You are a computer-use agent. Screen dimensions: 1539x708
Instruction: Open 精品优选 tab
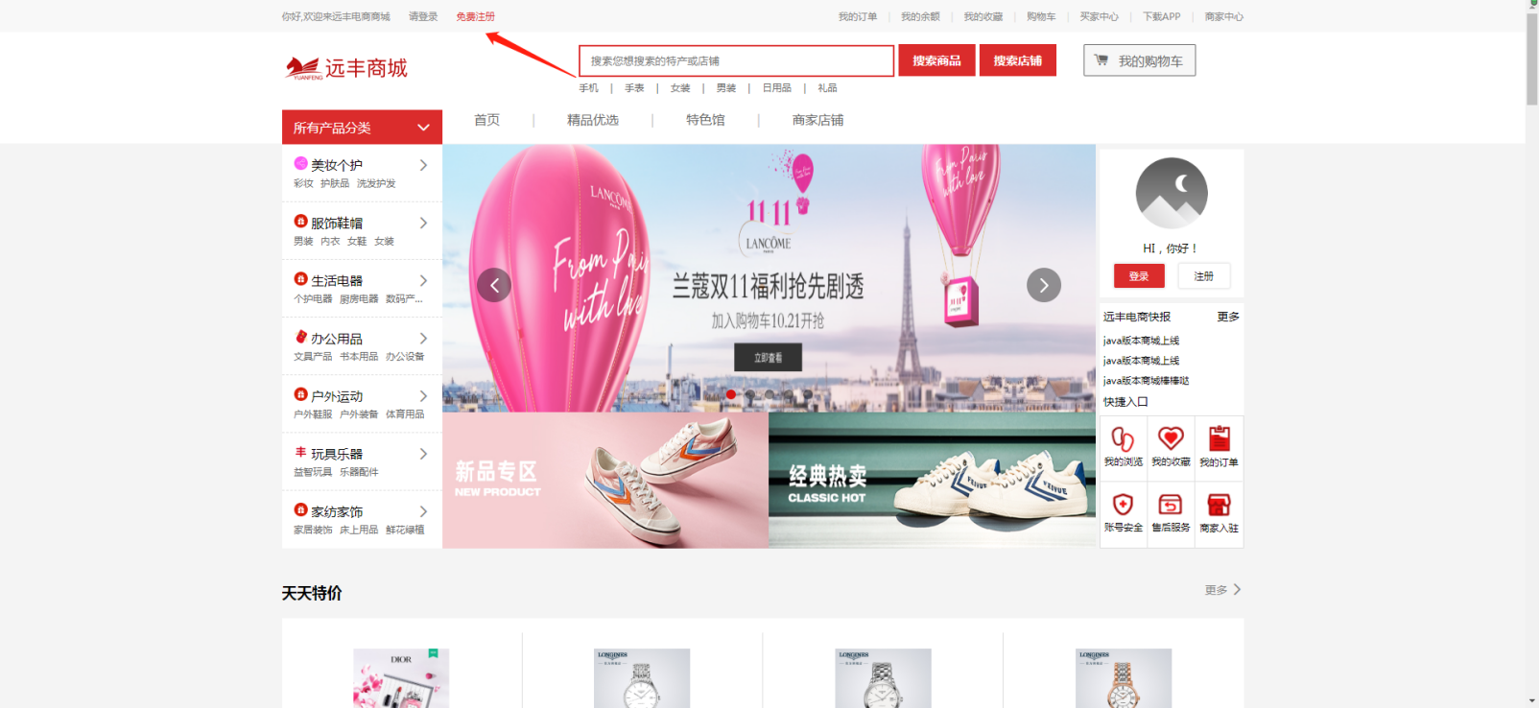[593, 120]
